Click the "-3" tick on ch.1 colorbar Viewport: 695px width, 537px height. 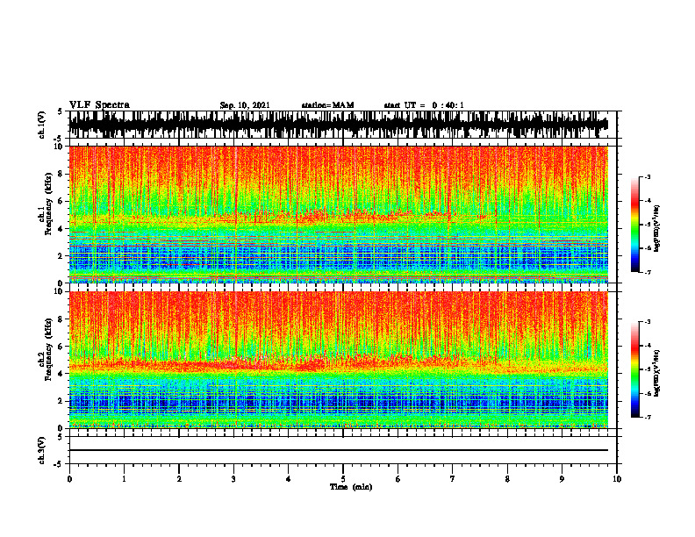click(x=648, y=177)
